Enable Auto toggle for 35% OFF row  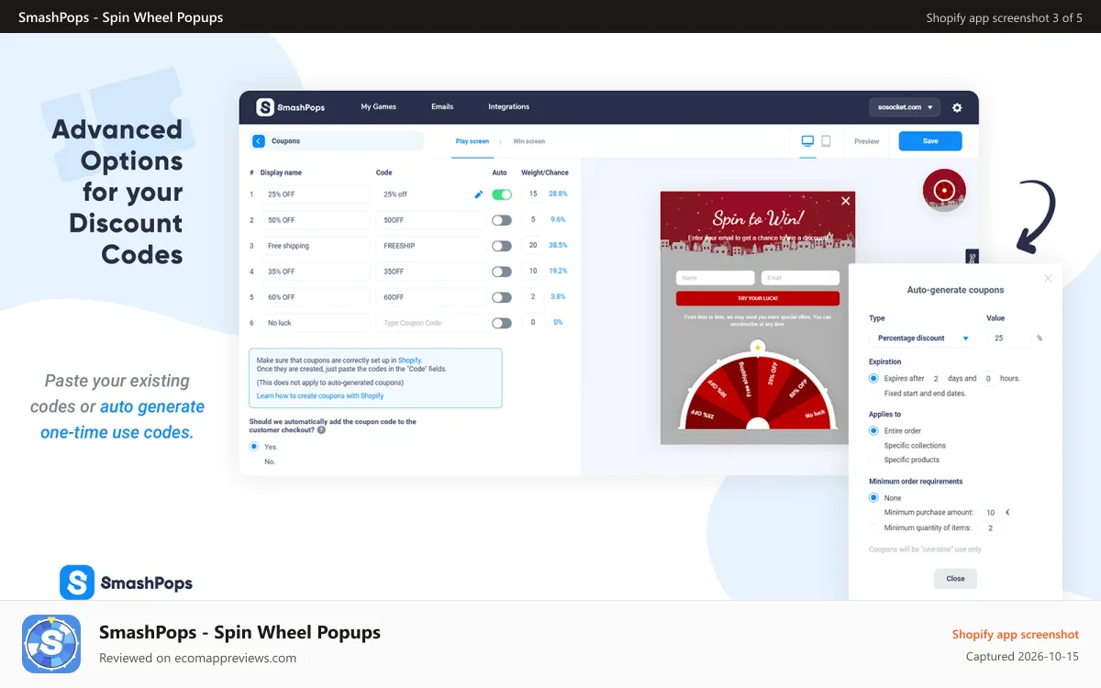coord(502,272)
